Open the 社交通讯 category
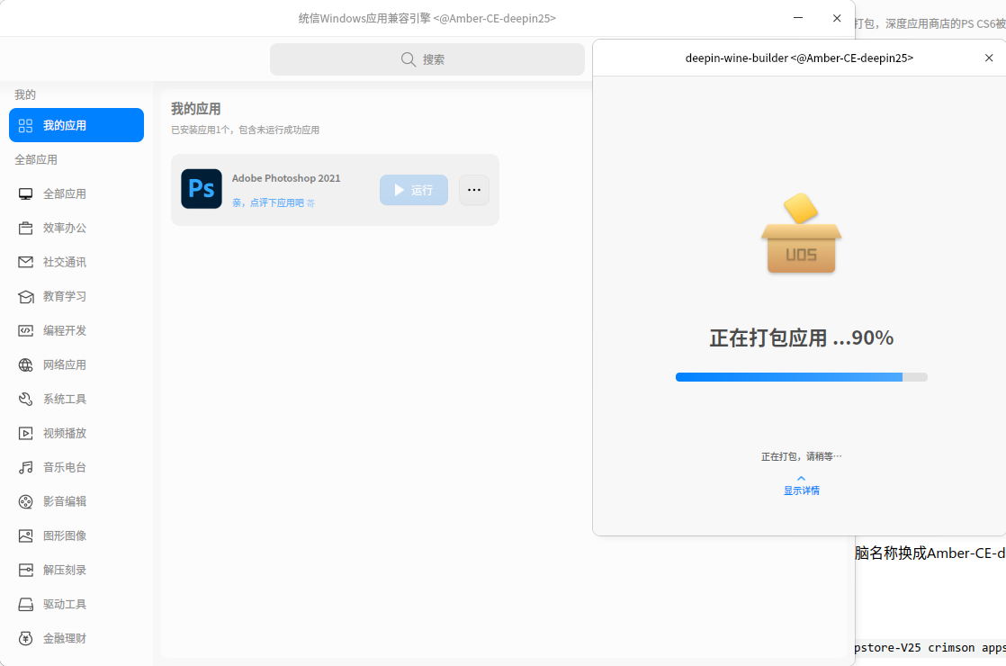 [x=76, y=262]
